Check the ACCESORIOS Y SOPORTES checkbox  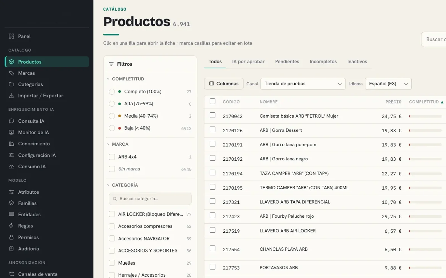point(112,250)
